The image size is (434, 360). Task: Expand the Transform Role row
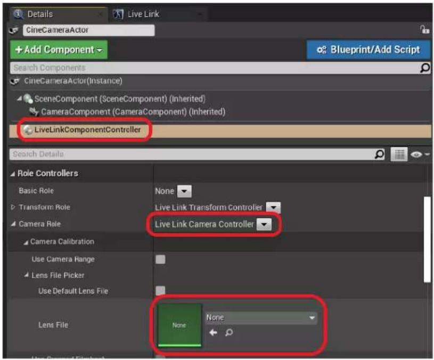click(13, 207)
